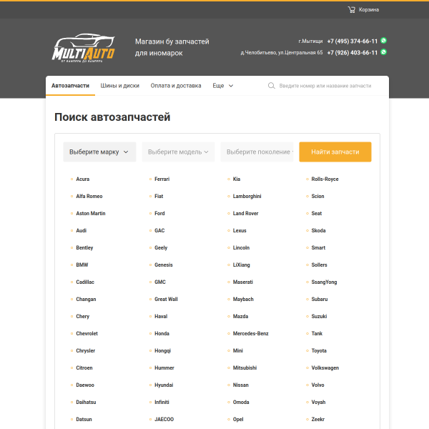Viewport: 429px width, 429px height.
Task: Open Datsun brand link
Action: tap(84, 420)
